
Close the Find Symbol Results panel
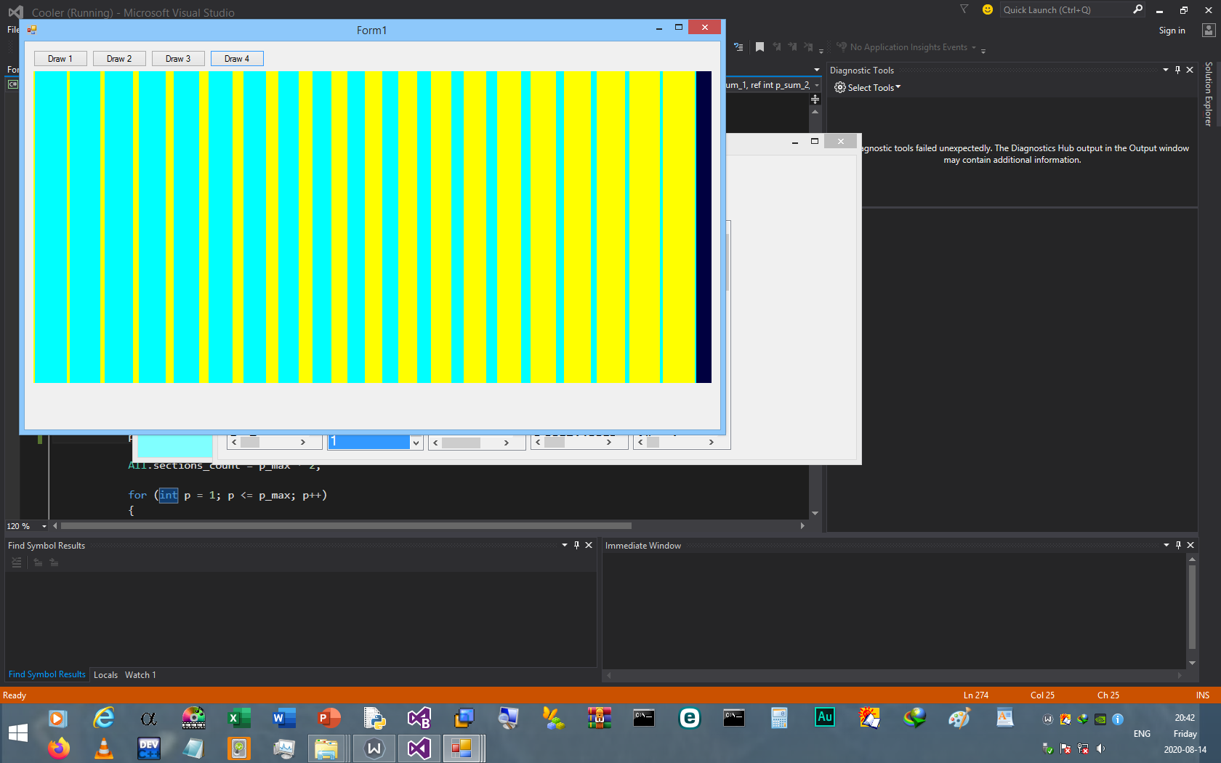click(x=589, y=545)
